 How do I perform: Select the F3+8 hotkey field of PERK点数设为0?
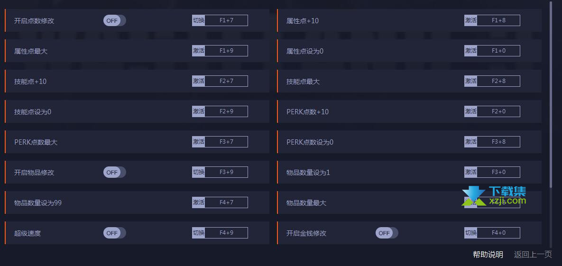point(498,142)
